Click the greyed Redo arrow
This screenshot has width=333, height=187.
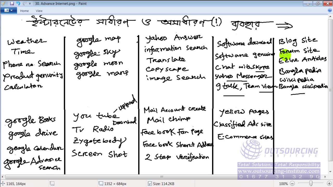click(24, 4)
